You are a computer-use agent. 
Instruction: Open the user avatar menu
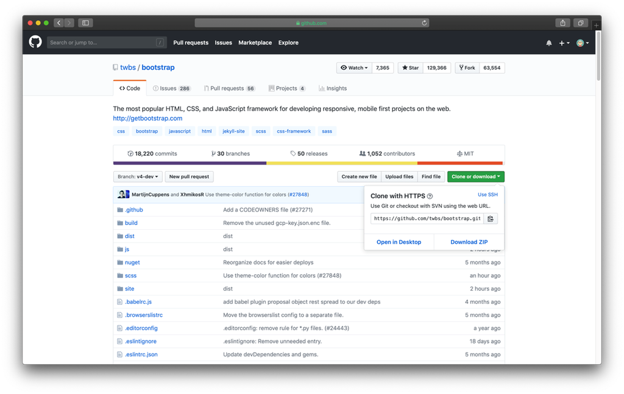pyautogui.click(x=583, y=43)
